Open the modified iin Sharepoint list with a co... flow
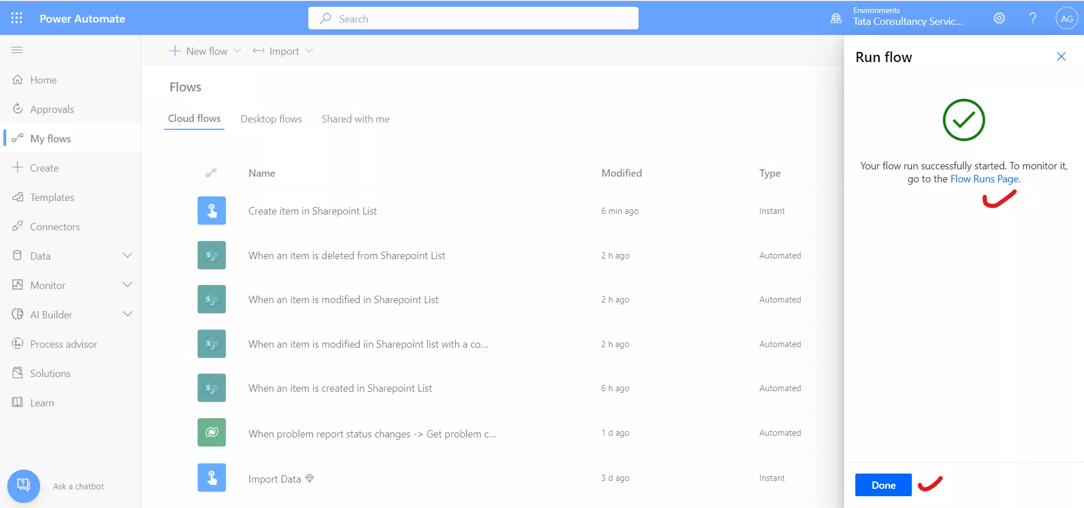The height and width of the screenshot is (508, 1084). click(368, 344)
